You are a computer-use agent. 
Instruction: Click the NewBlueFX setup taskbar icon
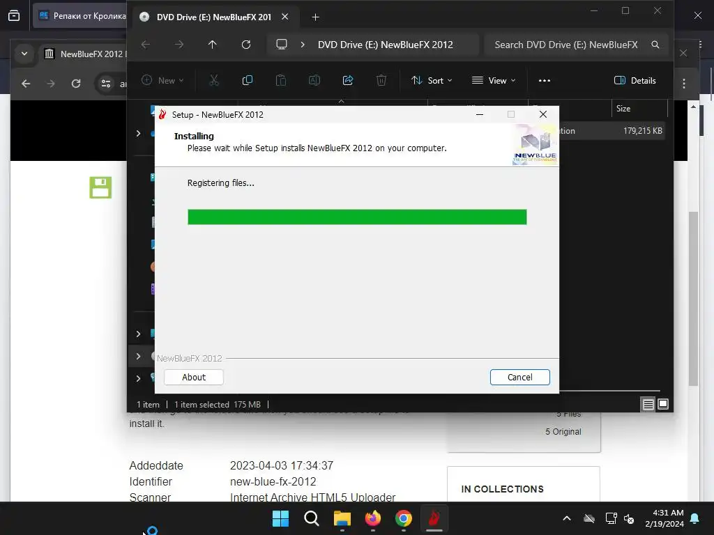coord(434,518)
